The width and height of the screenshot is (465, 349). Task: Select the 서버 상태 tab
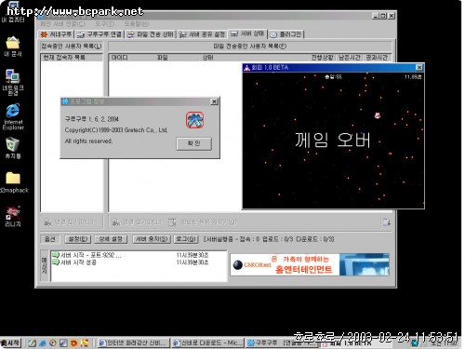[x=247, y=34]
